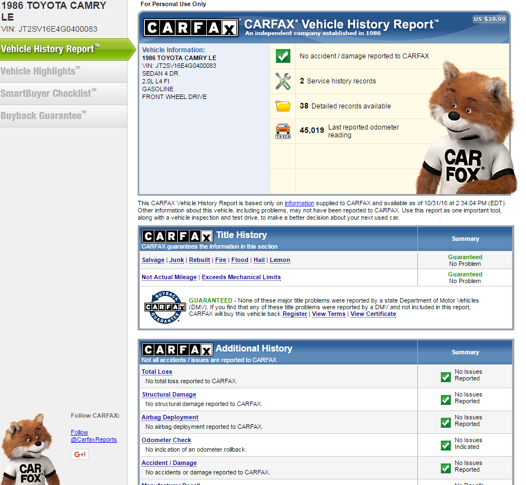Click 'For Personal Use Only' text
This screenshot has width=526, height=485.
[173, 4]
